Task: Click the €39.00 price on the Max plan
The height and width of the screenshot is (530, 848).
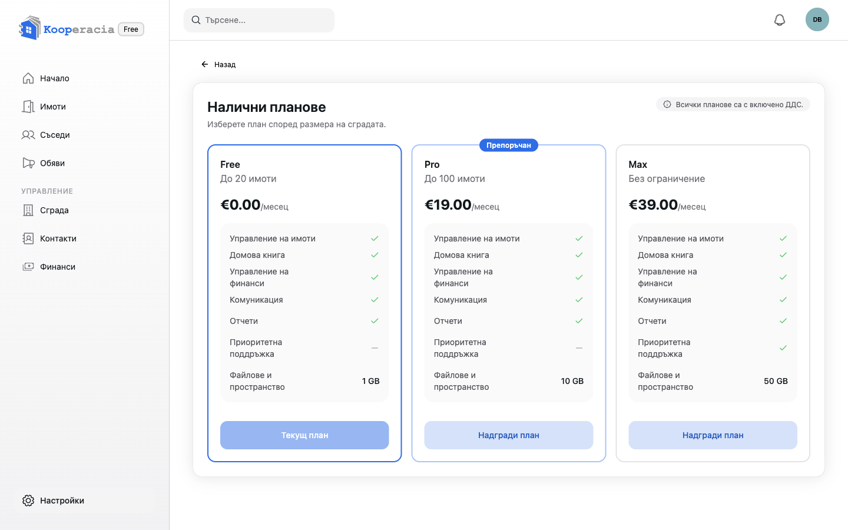Action: point(653,204)
